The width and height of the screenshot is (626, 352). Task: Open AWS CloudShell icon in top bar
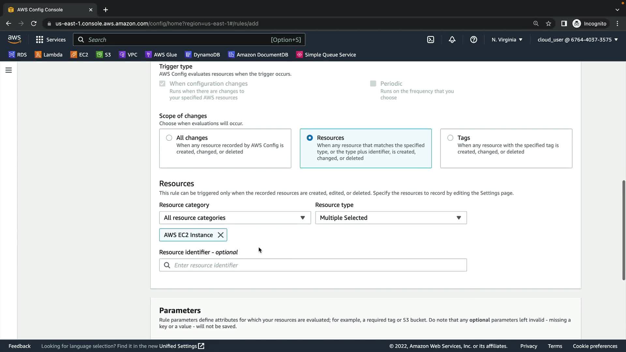(x=430, y=40)
